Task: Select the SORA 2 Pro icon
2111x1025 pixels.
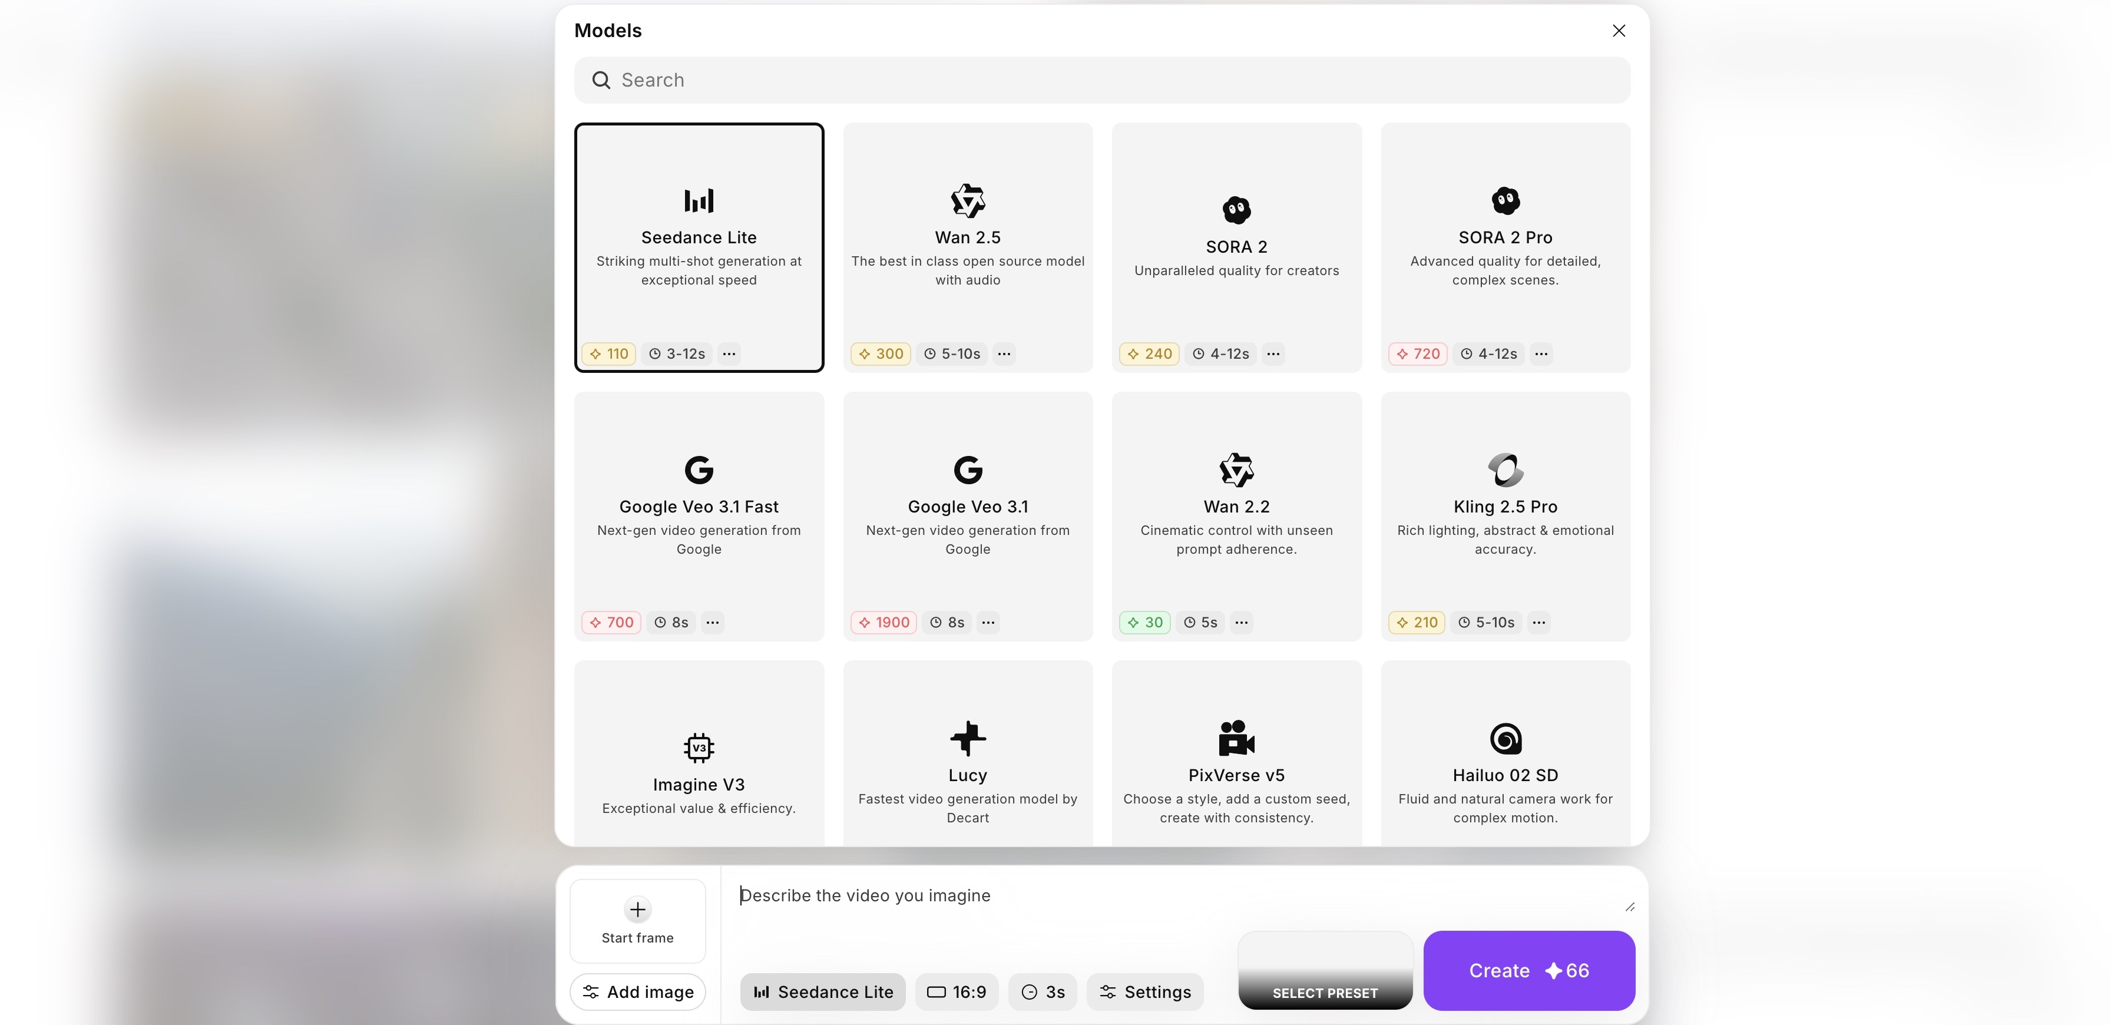Action: coord(1504,201)
